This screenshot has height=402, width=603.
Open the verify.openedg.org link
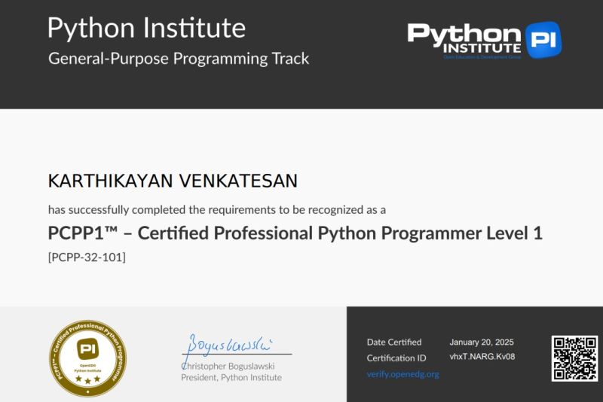(x=403, y=373)
